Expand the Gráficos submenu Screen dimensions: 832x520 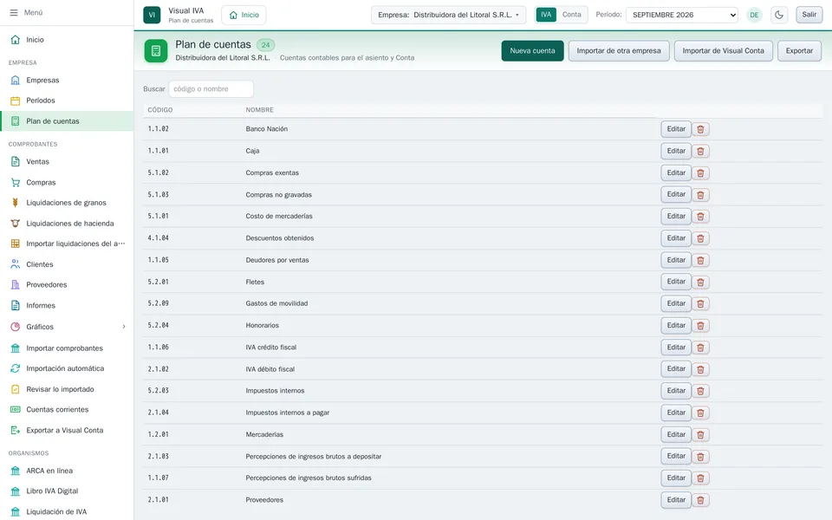click(x=67, y=327)
